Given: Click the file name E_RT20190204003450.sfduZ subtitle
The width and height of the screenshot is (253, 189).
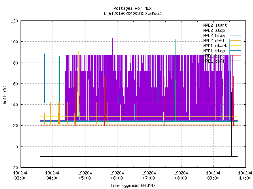Looking at the screenshot, I should click(132, 13).
